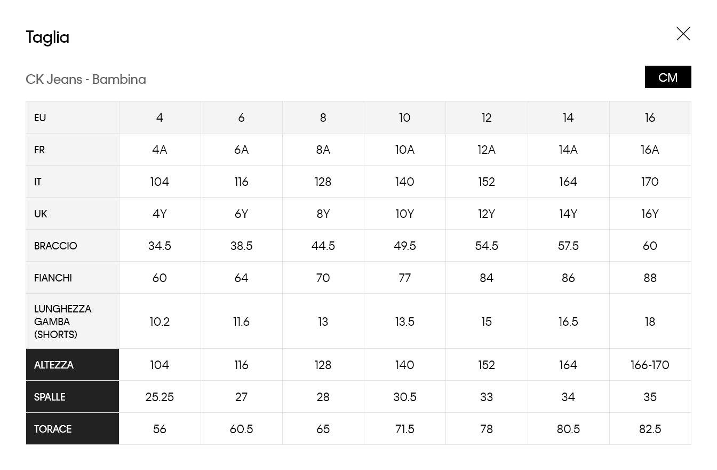This screenshot has width=717, height=470.
Task: Select EU size 16 column header
Action: tap(649, 117)
